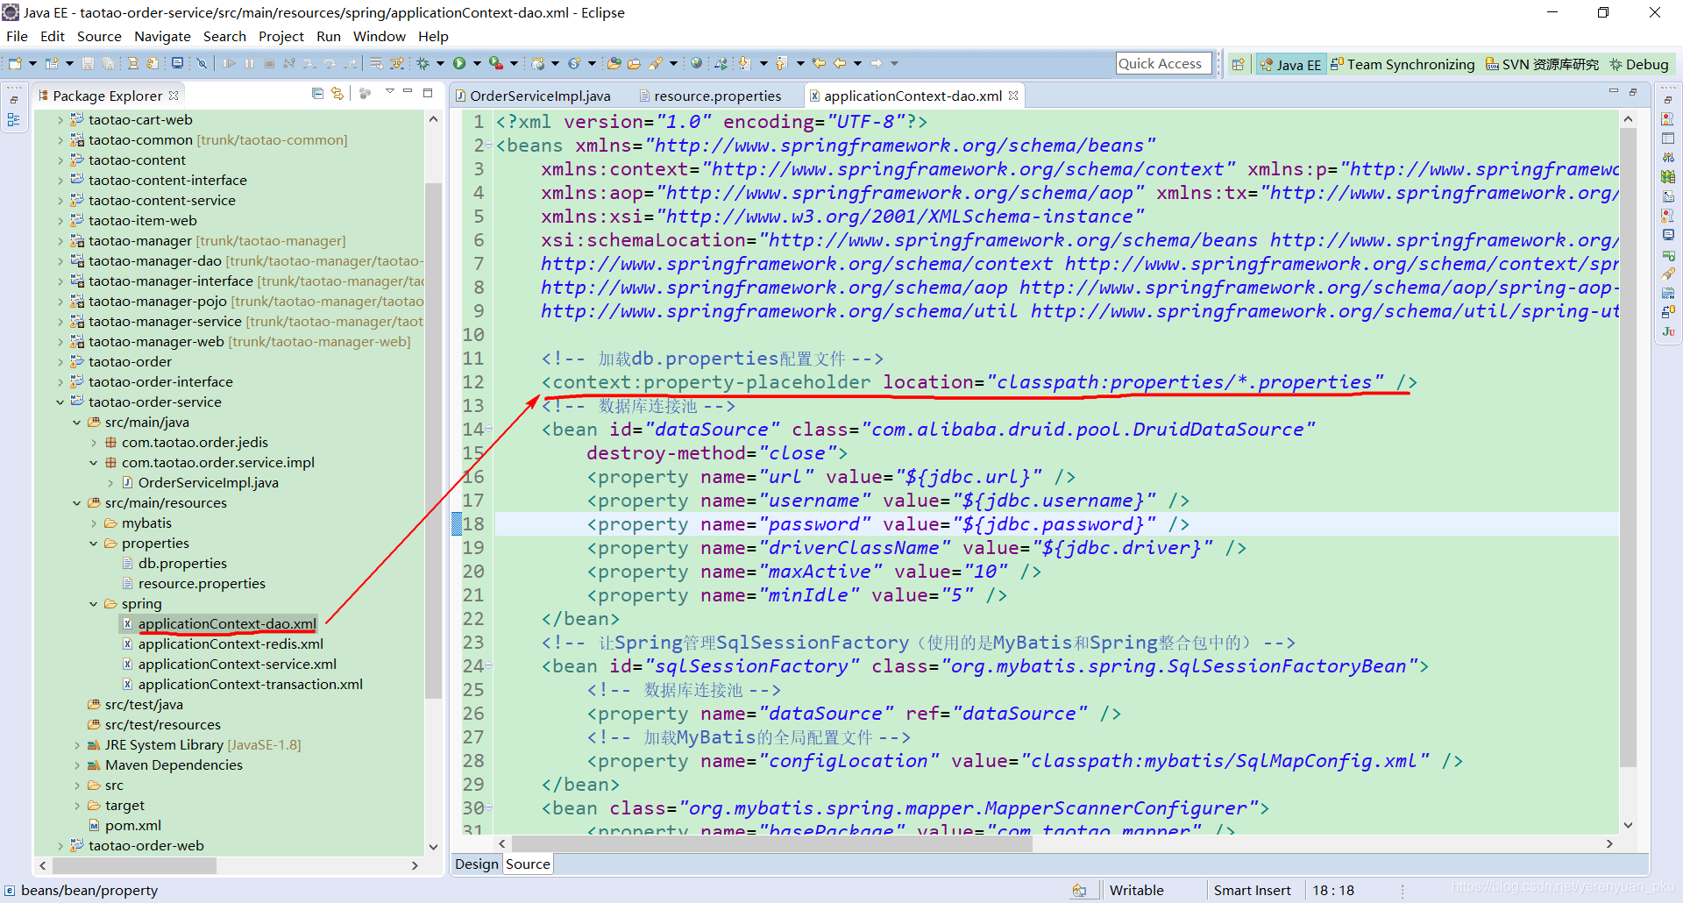
Task: Select db.properties file in tree
Action: (x=182, y=563)
